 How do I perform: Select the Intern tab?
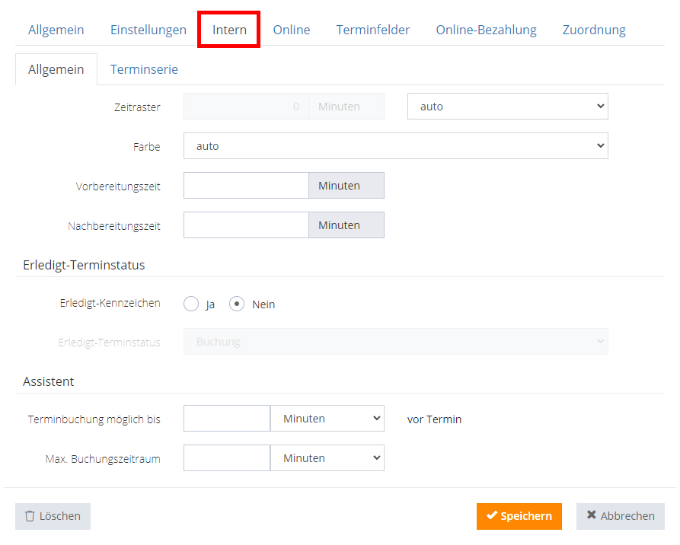(229, 30)
